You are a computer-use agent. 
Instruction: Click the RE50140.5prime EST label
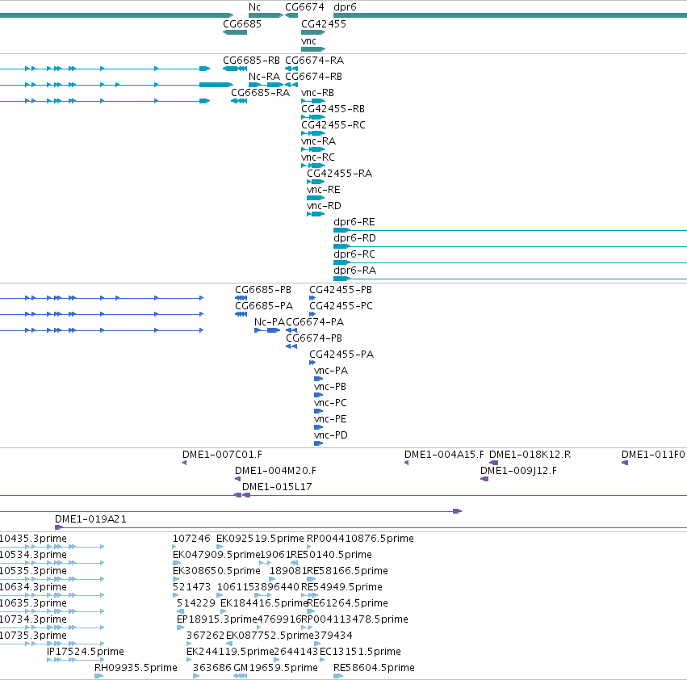[x=331, y=555]
